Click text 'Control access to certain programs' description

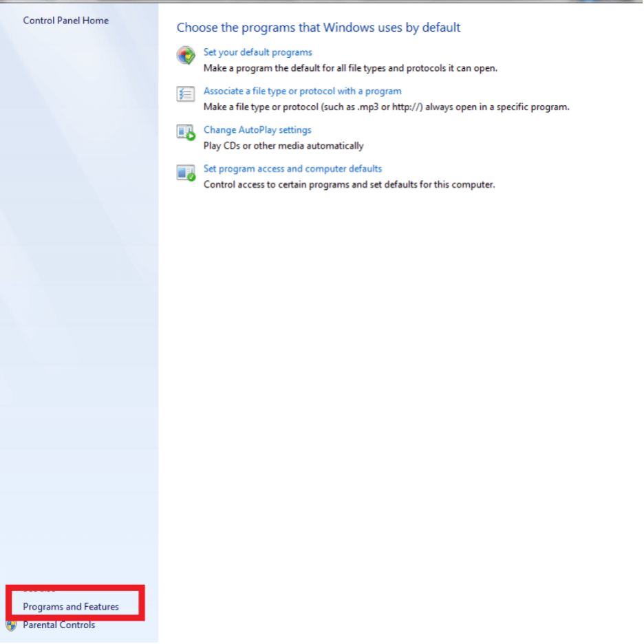pyautogui.click(x=349, y=184)
